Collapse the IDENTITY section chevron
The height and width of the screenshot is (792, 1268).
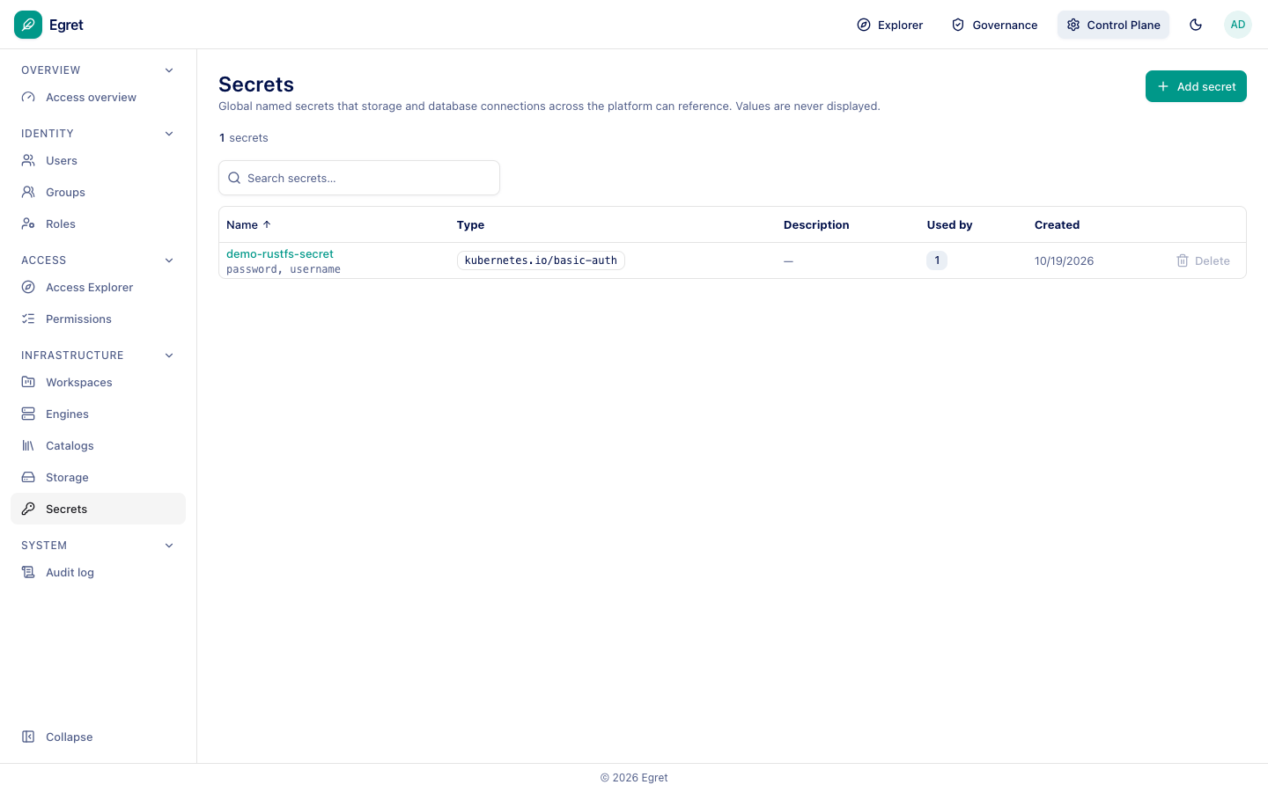coord(169,134)
